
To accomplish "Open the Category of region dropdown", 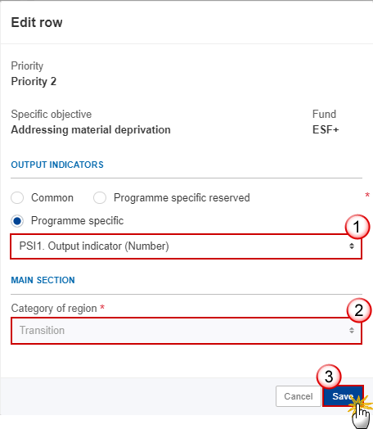I will [x=186, y=331].
